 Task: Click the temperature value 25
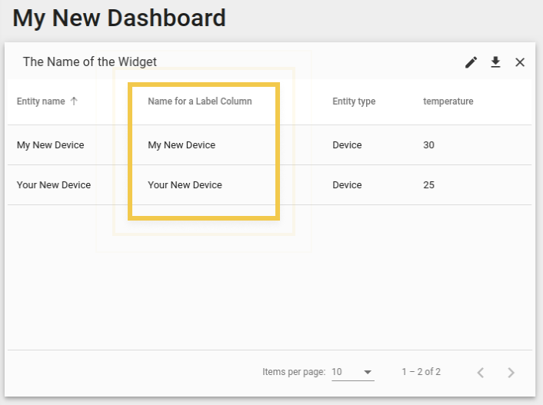point(428,185)
